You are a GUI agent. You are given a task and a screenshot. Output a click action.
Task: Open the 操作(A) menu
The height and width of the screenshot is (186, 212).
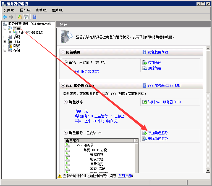25,10
